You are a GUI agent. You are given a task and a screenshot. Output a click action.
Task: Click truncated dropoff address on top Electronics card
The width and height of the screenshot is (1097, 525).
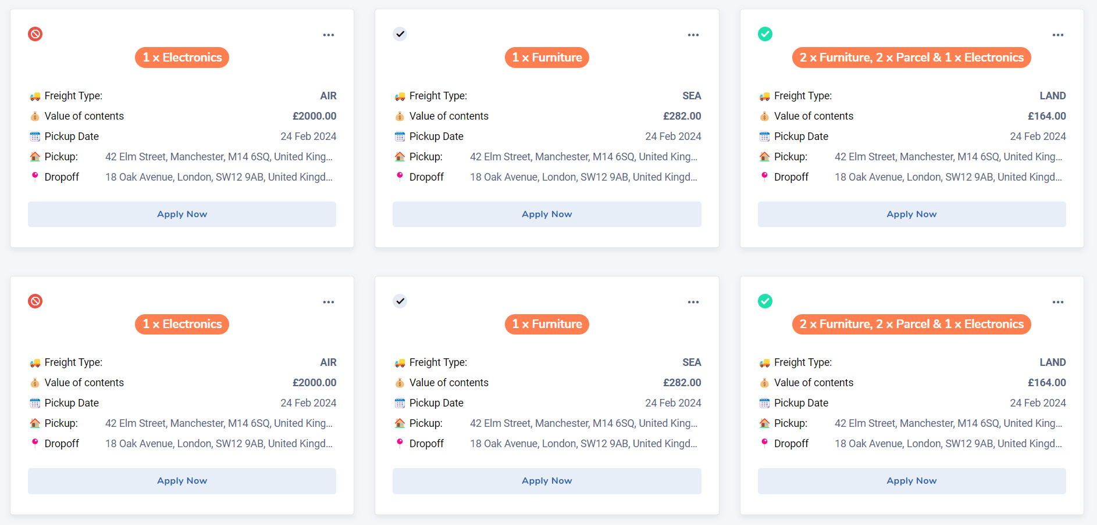tap(219, 177)
